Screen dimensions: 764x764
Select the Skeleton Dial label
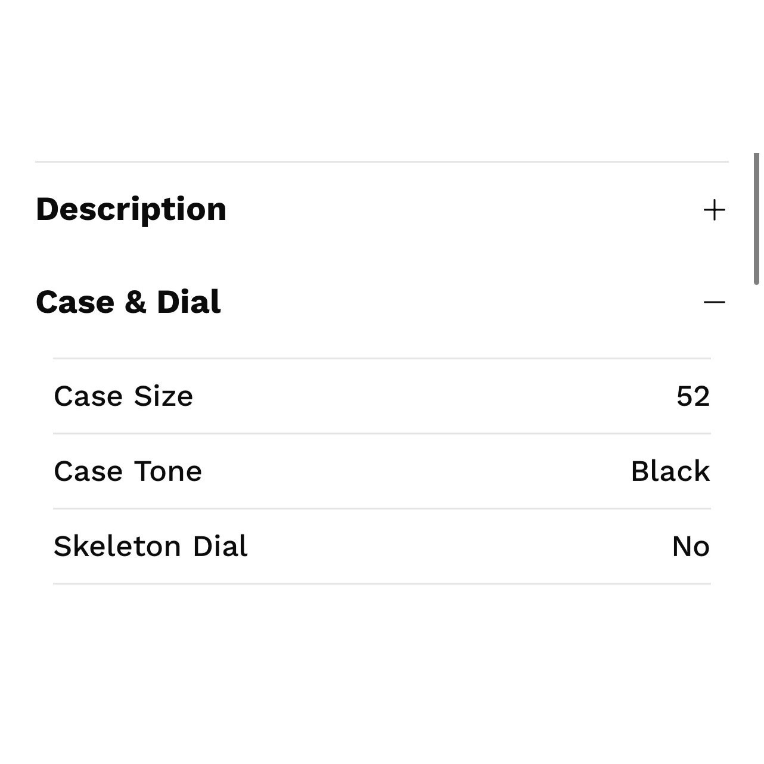150,546
